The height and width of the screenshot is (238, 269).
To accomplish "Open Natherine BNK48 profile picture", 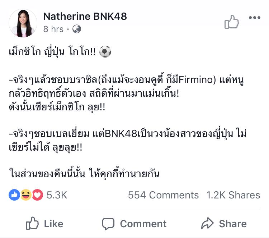I will click(23, 23).
